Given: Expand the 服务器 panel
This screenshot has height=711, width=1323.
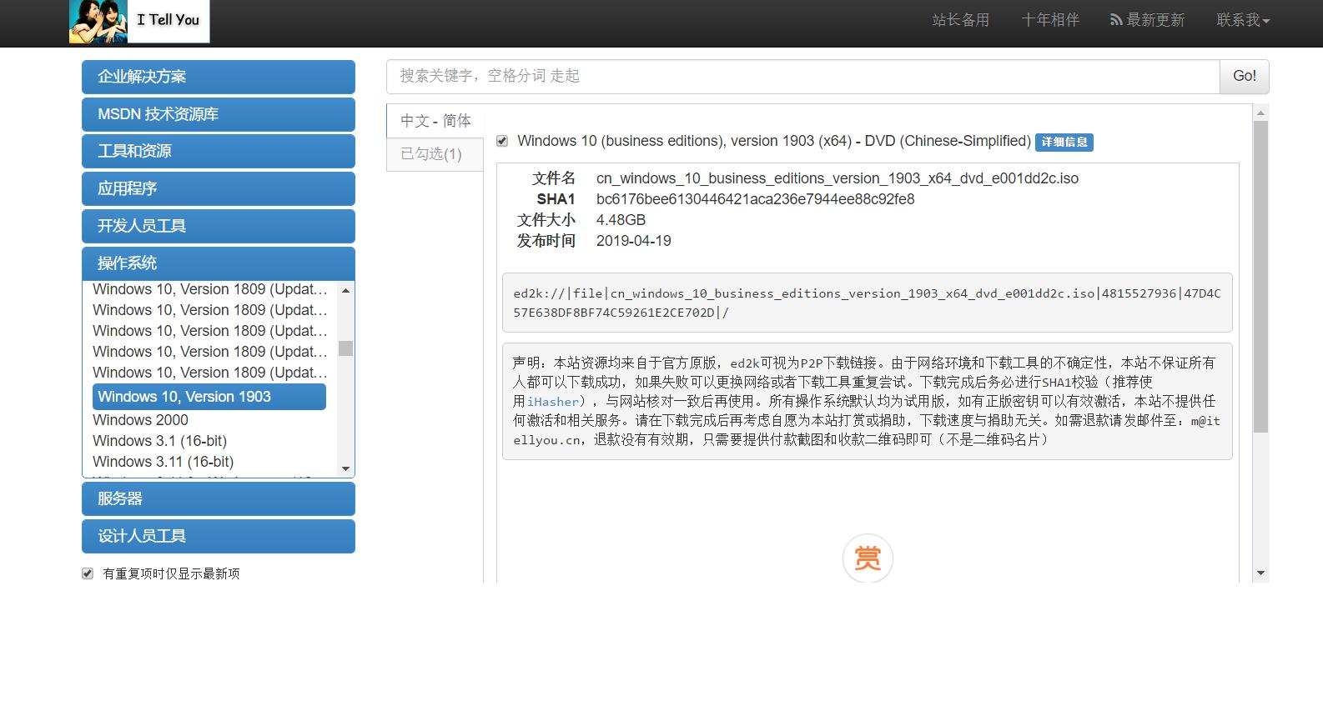Looking at the screenshot, I should (x=219, y=498).
